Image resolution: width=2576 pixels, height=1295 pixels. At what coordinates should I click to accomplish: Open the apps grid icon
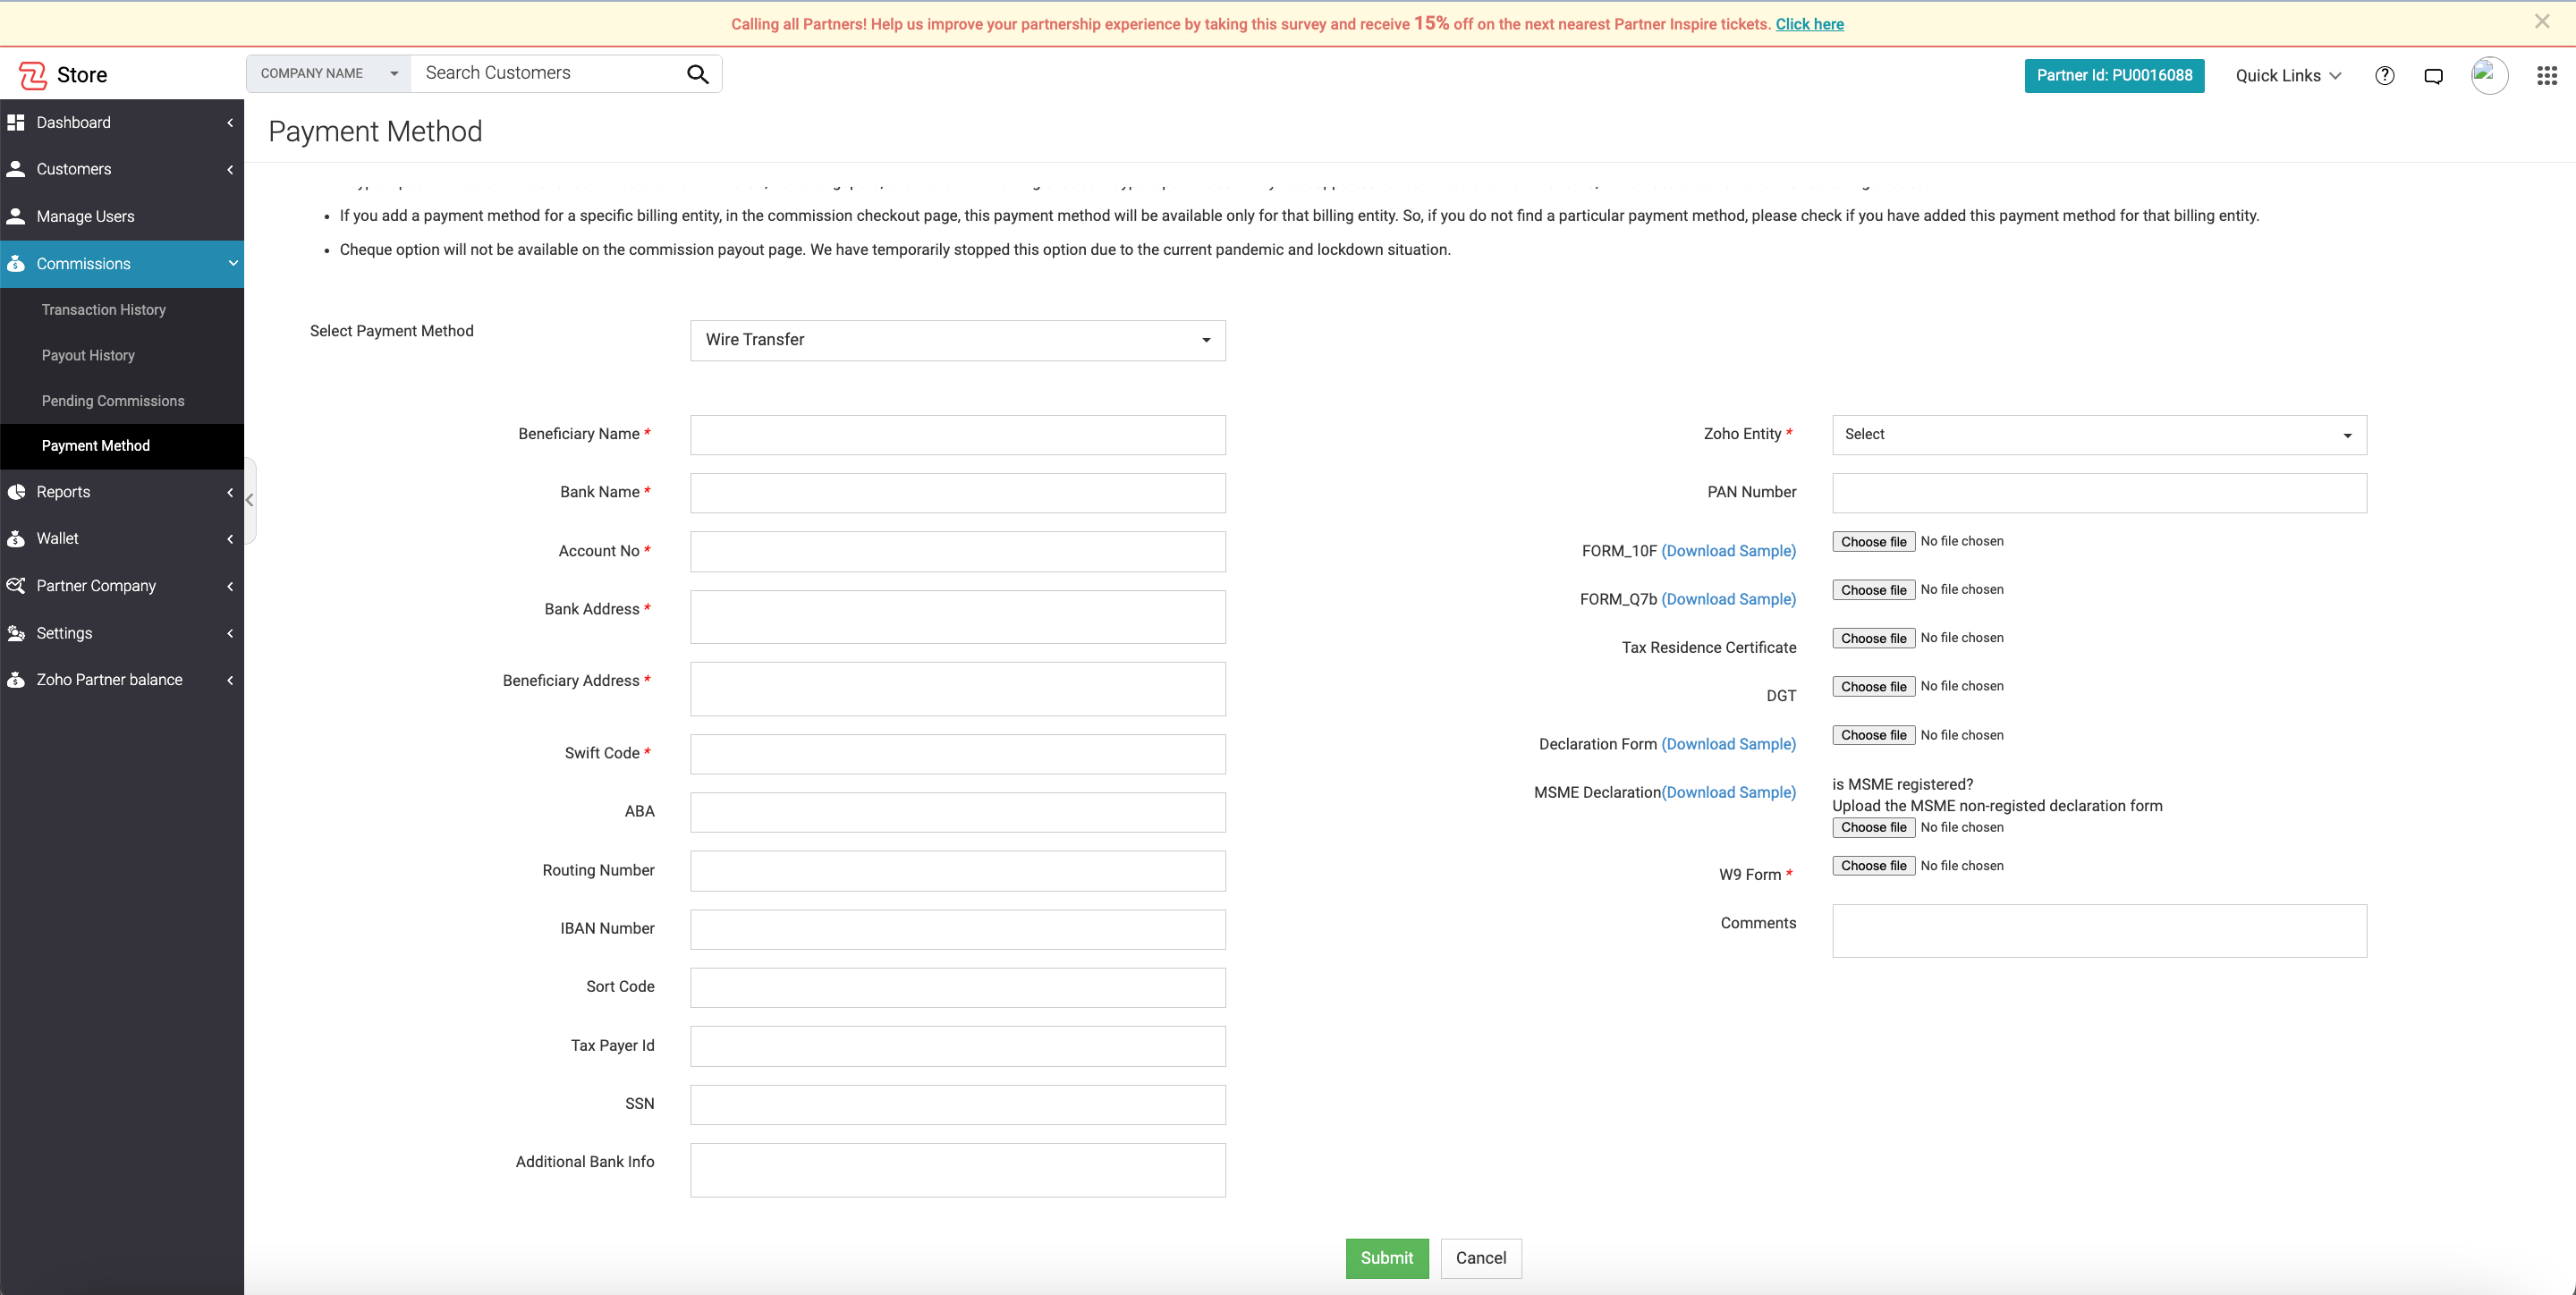tap(2547, 76)
